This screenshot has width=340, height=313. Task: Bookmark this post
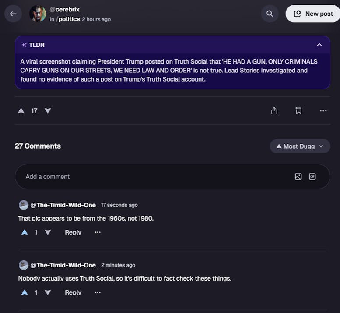298,111
